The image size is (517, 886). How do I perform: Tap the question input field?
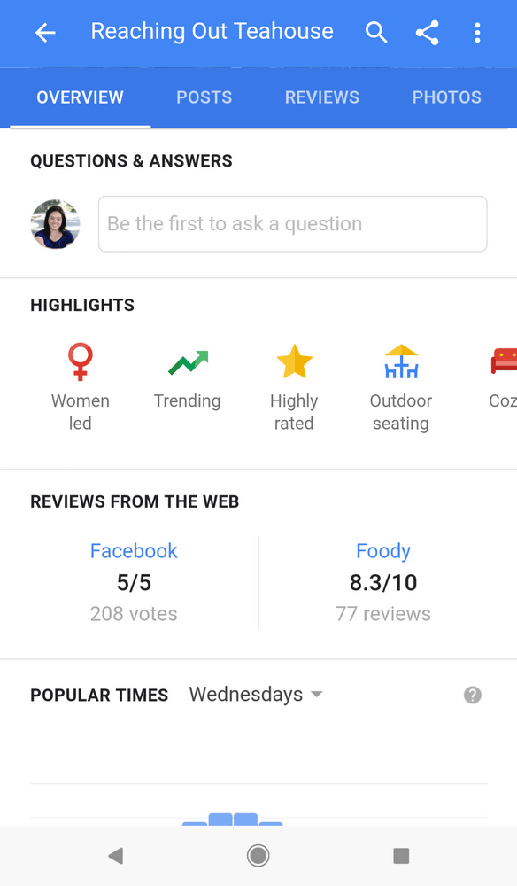[292, 224]
